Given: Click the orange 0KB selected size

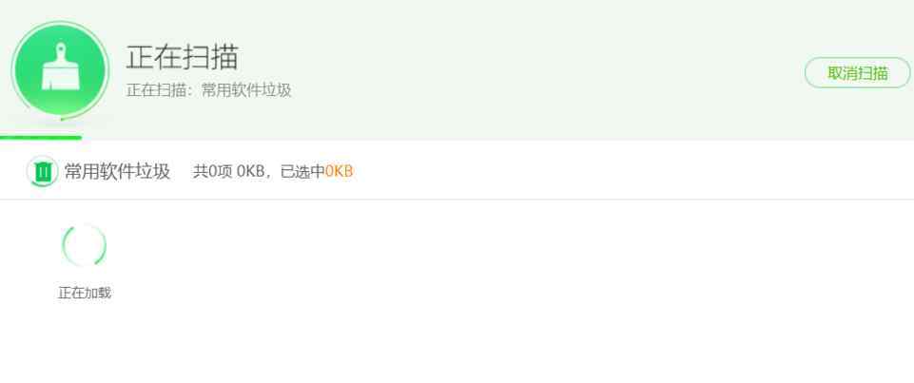Looking at the screenshot, I should coord(340,172).
